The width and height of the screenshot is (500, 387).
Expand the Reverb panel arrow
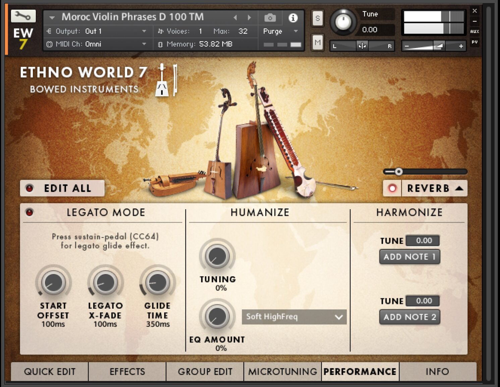click(x=459, y=188)
